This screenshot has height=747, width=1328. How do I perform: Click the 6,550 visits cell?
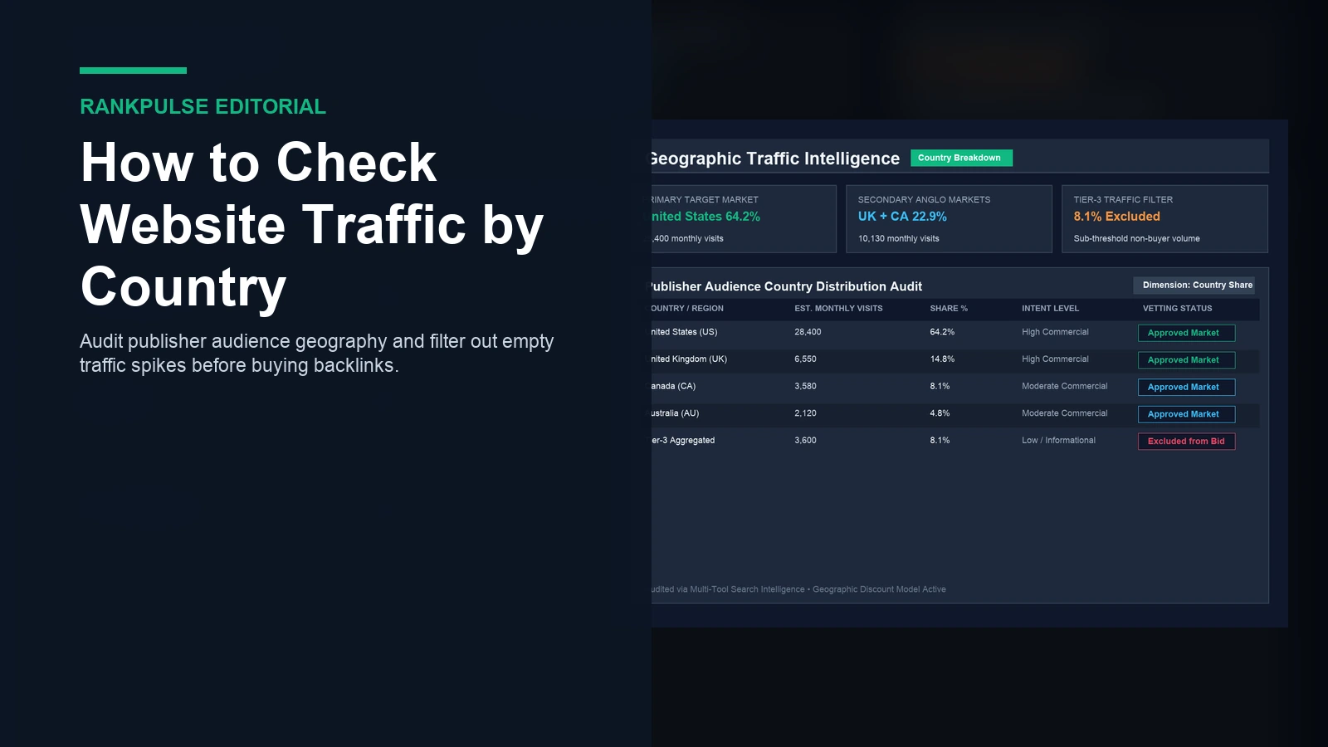[x=805, y=359]
